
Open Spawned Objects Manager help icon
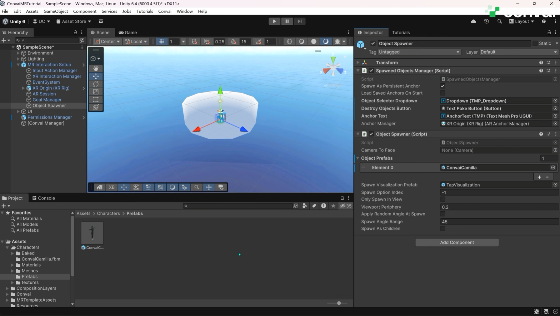coord(541,71)
